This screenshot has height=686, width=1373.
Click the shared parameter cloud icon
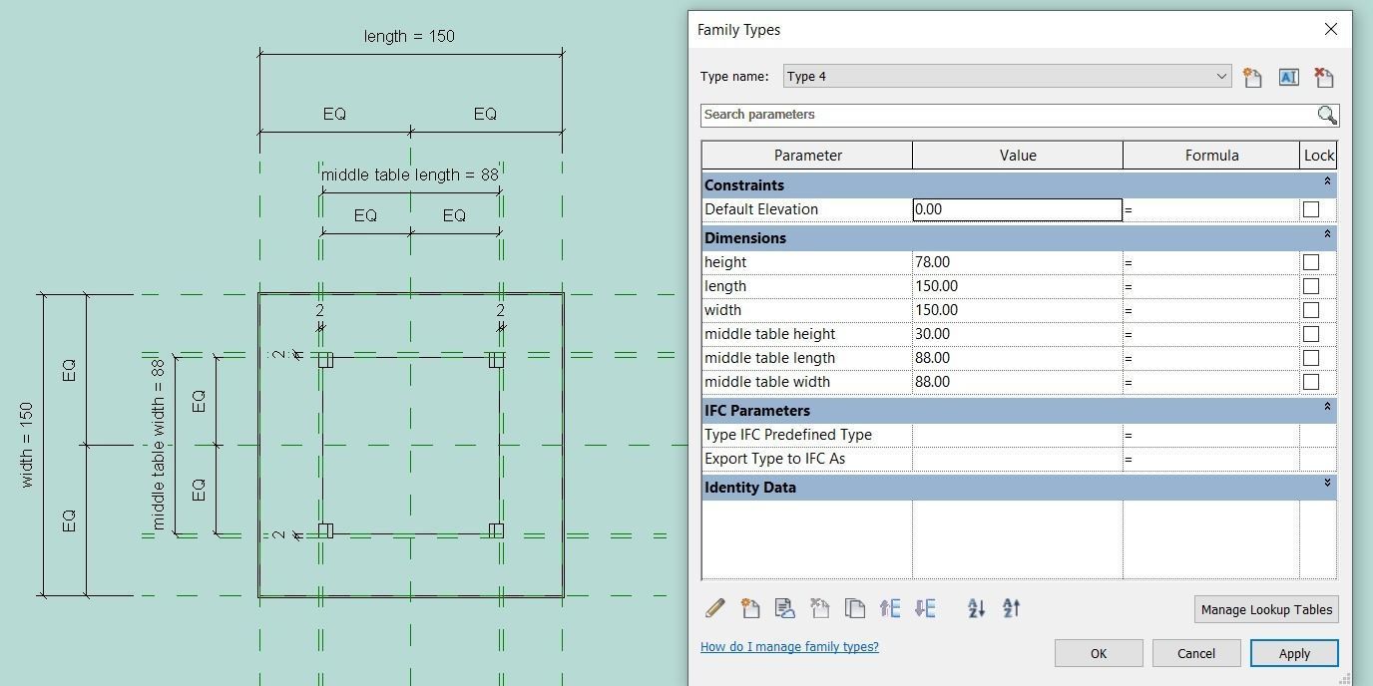tap(785, 608)
